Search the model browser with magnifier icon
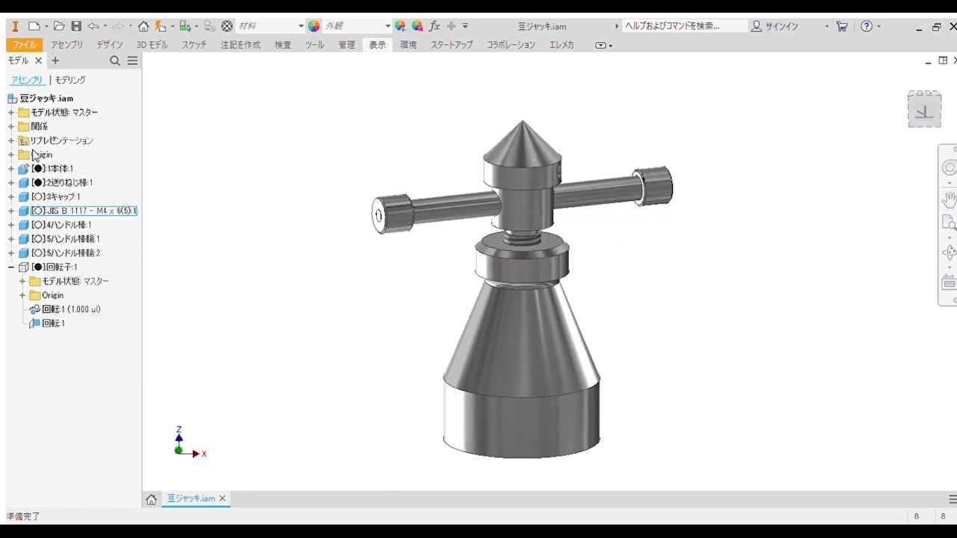 (114, 61)
